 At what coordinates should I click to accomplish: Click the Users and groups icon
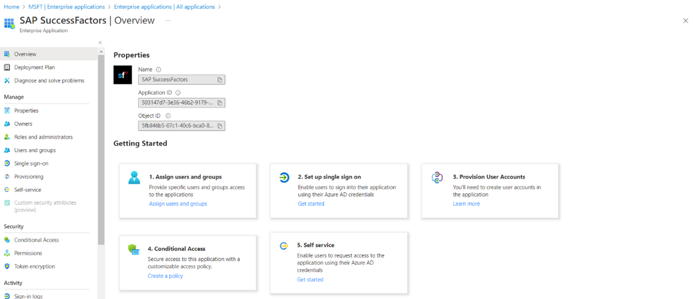tap(6, 150)
